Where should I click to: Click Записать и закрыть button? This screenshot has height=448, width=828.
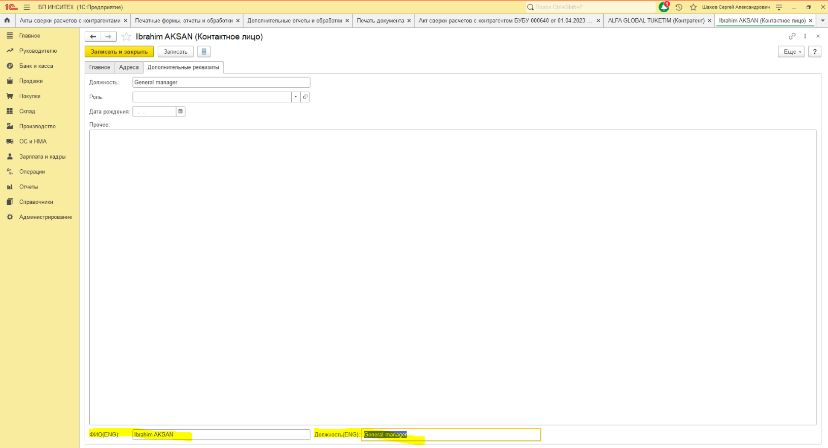[119, 52]
